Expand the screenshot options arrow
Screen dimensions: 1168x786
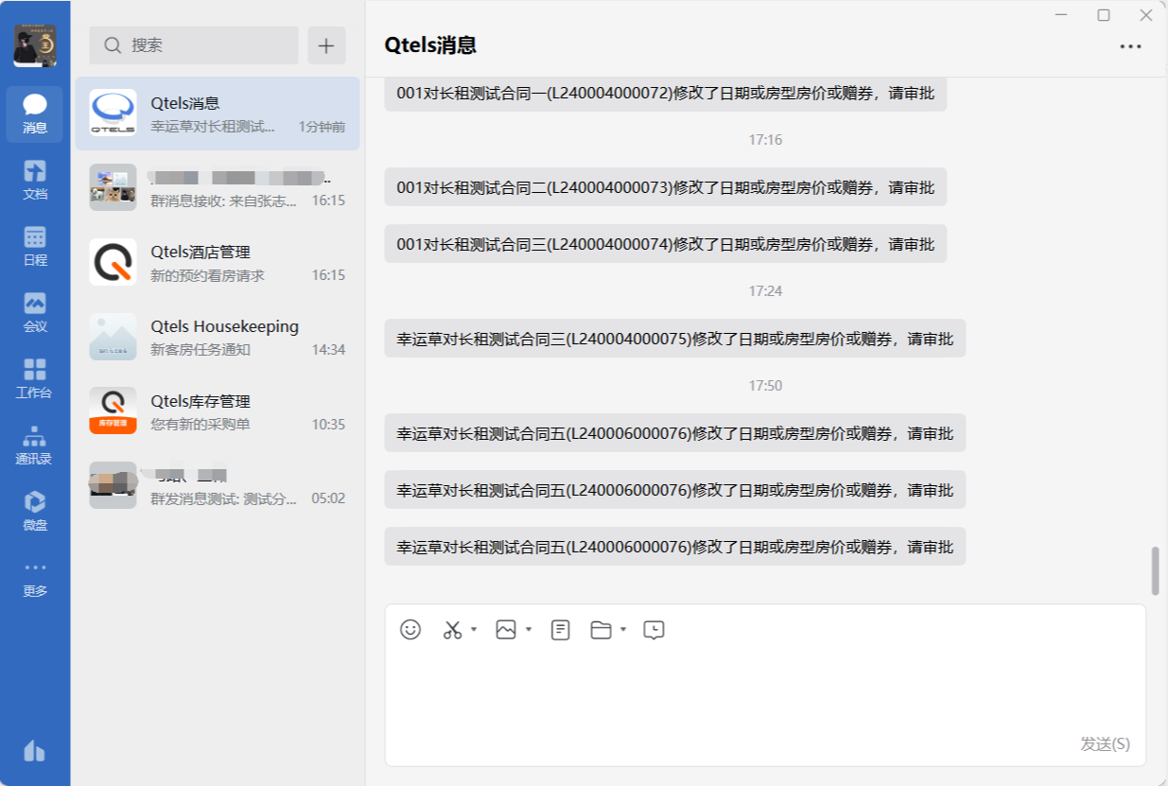tap(474, 630)
